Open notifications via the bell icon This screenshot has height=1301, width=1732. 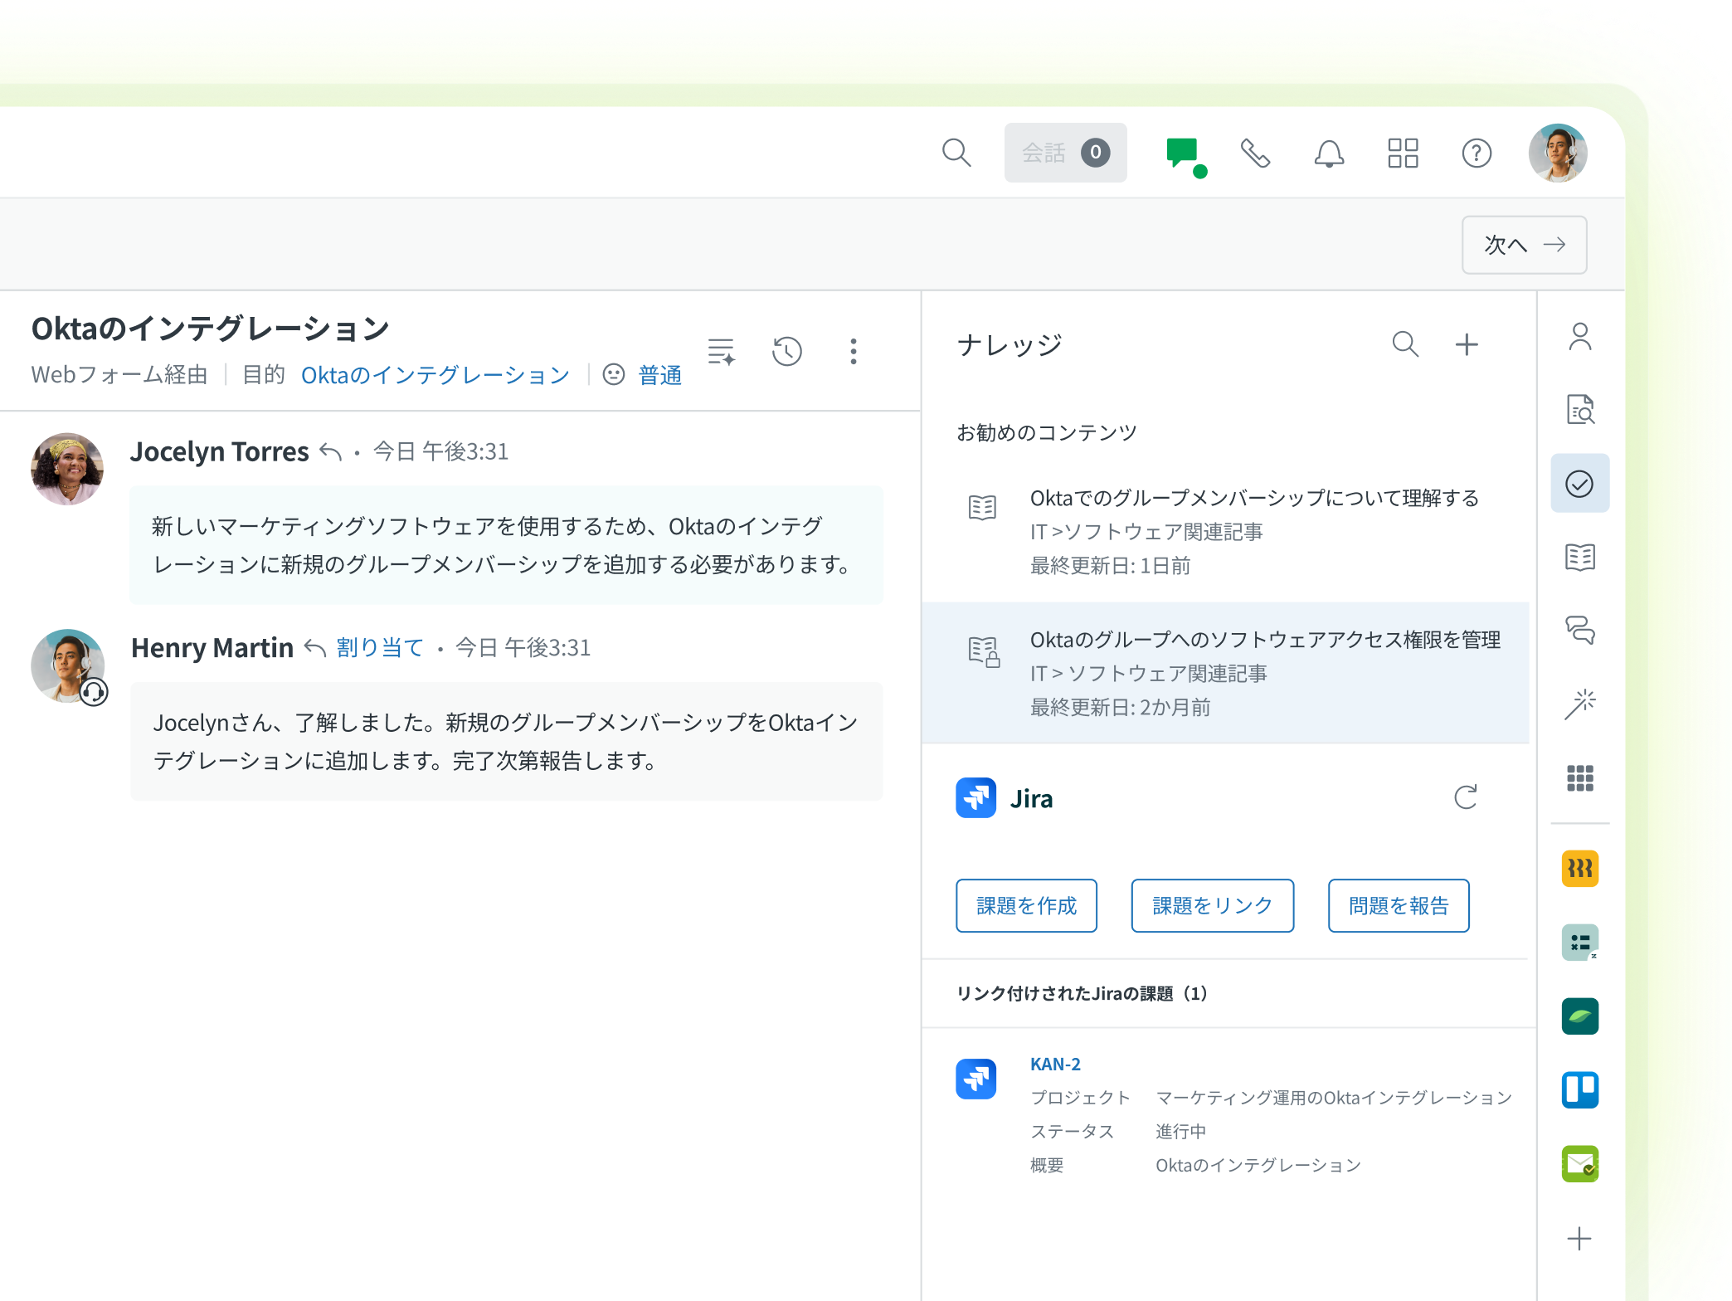click(1328, 152)
